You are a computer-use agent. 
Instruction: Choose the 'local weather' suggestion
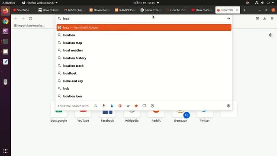click(144, 50)
